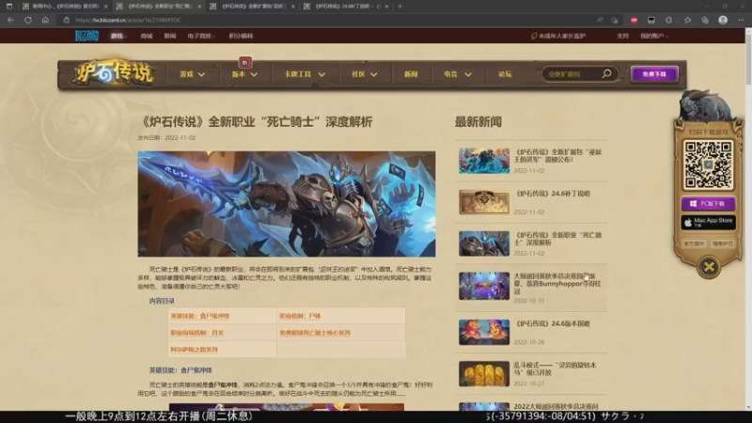Click the purple 免费下载 button
The image size is (752, 423).
[654, 74]
